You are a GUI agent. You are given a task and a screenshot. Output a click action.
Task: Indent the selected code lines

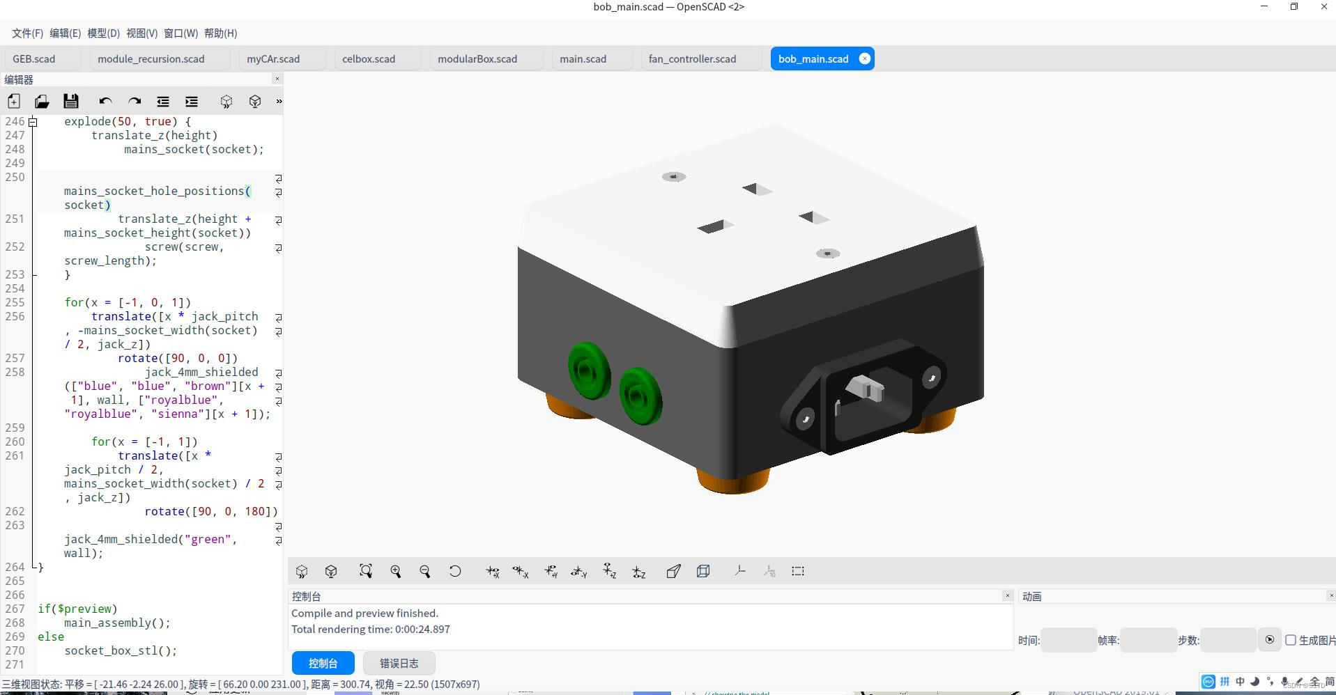click(192, 101)
